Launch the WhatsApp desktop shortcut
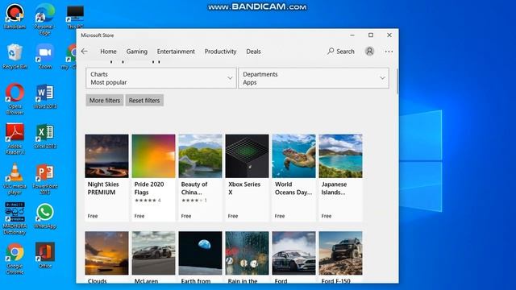Viewport: 516px width, 290px height. (x=45, y=216)
